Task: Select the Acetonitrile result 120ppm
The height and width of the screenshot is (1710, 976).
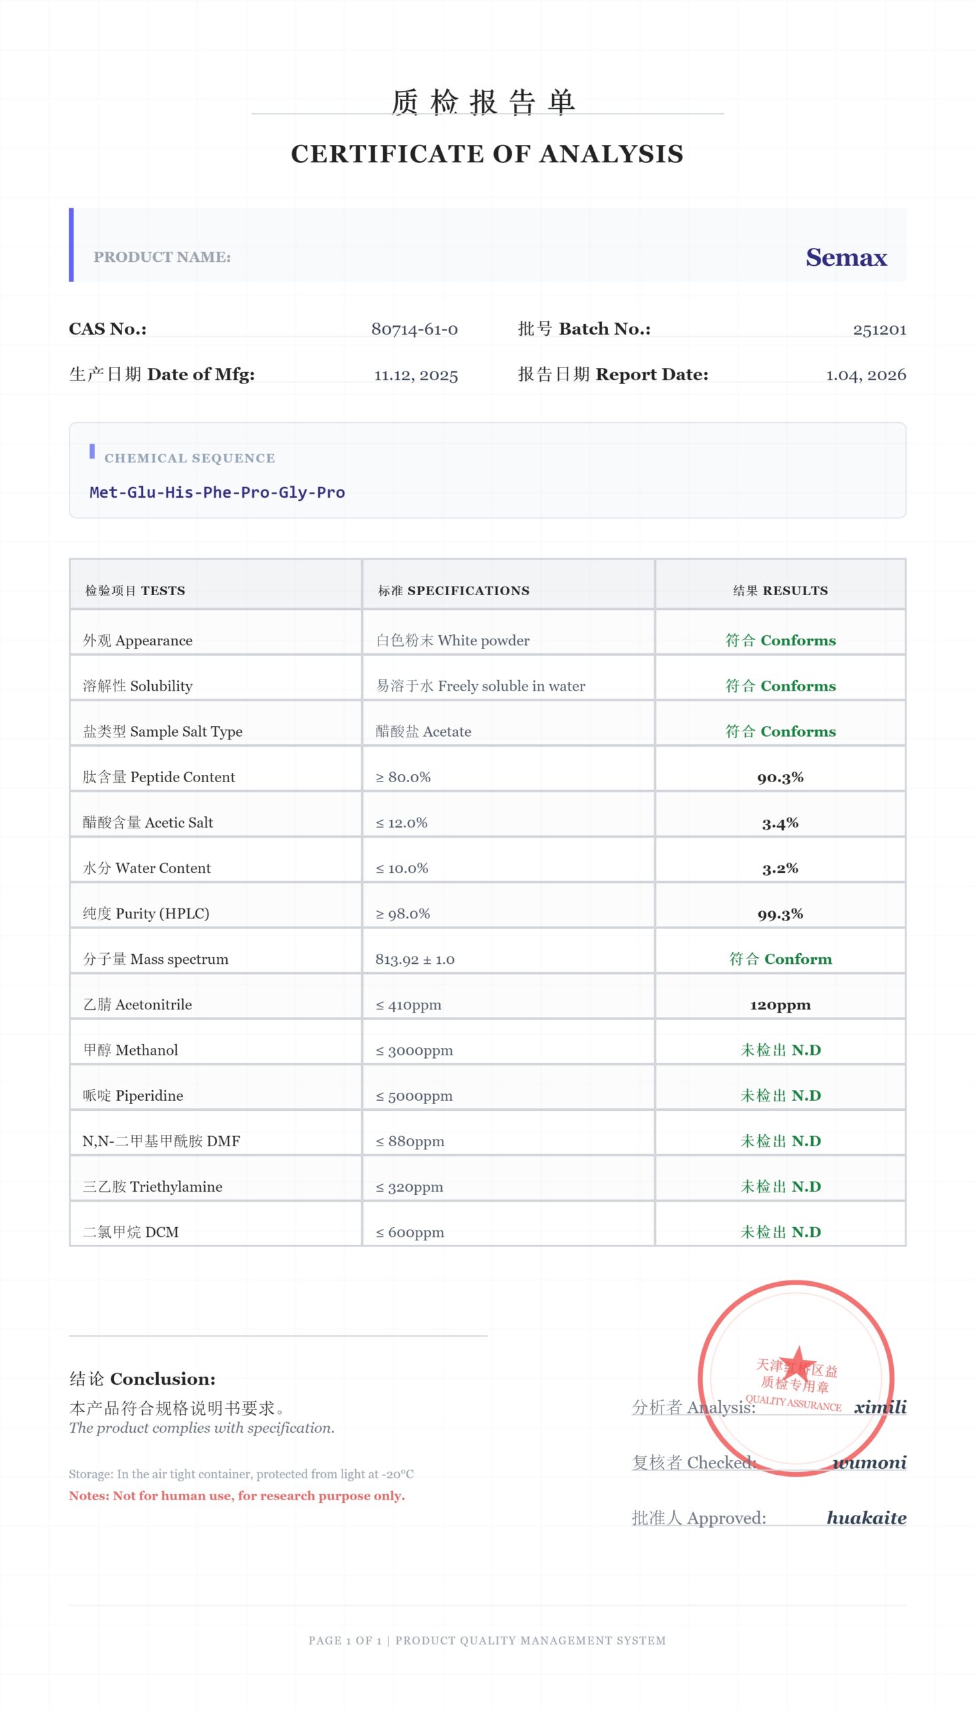Action: click(x=780, y=1005)
